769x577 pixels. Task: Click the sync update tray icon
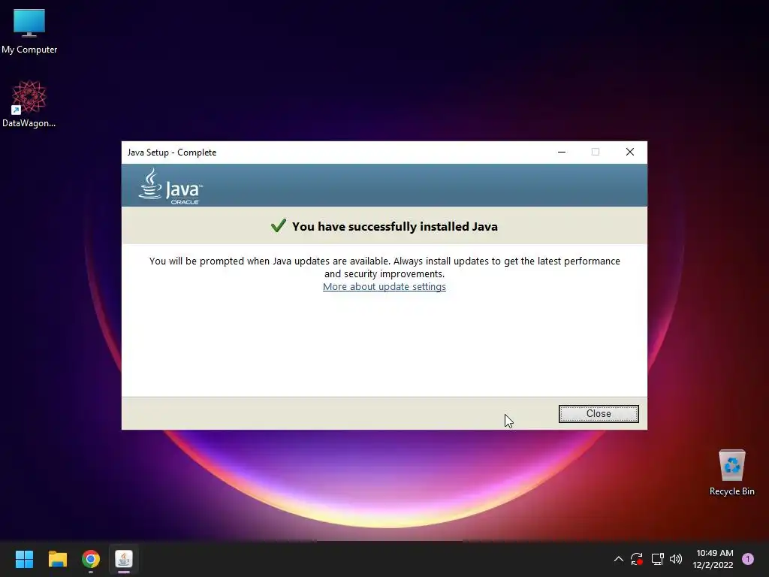pos(637,559)
